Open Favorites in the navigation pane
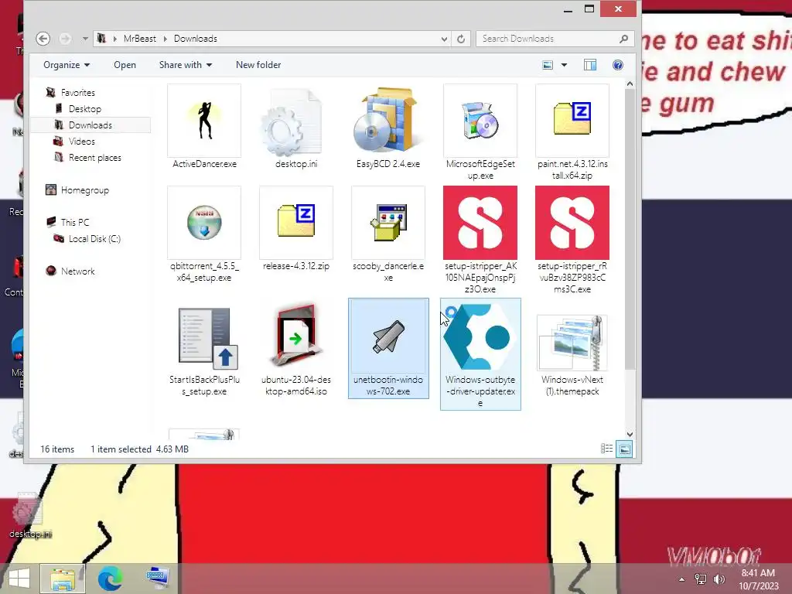The height and width of the screenshot is (594, 792). pos(78,93)
